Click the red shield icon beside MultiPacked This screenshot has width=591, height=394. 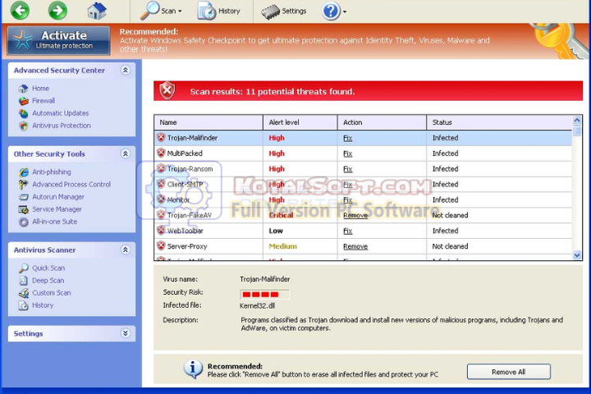click(x=161, y=153)
